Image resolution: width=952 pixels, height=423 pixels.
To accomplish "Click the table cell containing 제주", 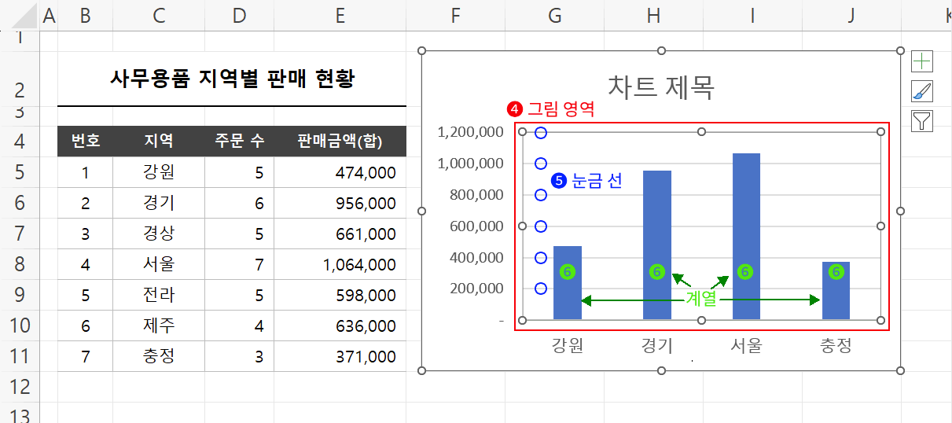I will point(159,326).
